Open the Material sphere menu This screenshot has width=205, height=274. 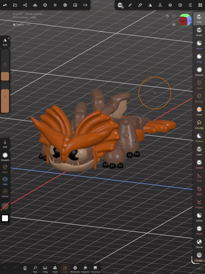click(45, 5)
